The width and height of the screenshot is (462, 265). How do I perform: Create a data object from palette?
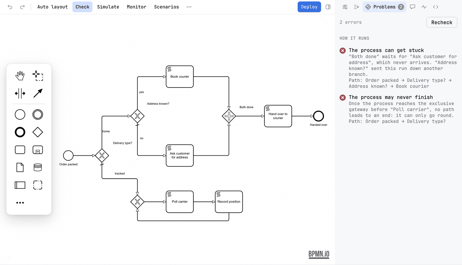pyautogui.click(x=20, y=167)
